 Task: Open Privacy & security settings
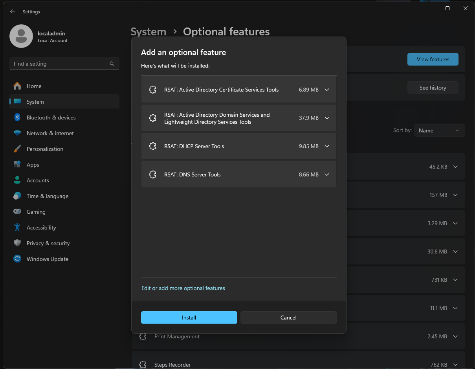(x=48, y=243)
